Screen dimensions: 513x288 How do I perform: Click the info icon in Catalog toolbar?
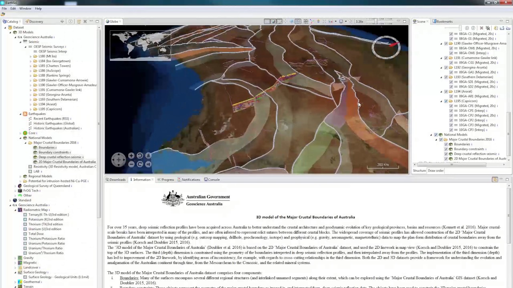[71, 21]
